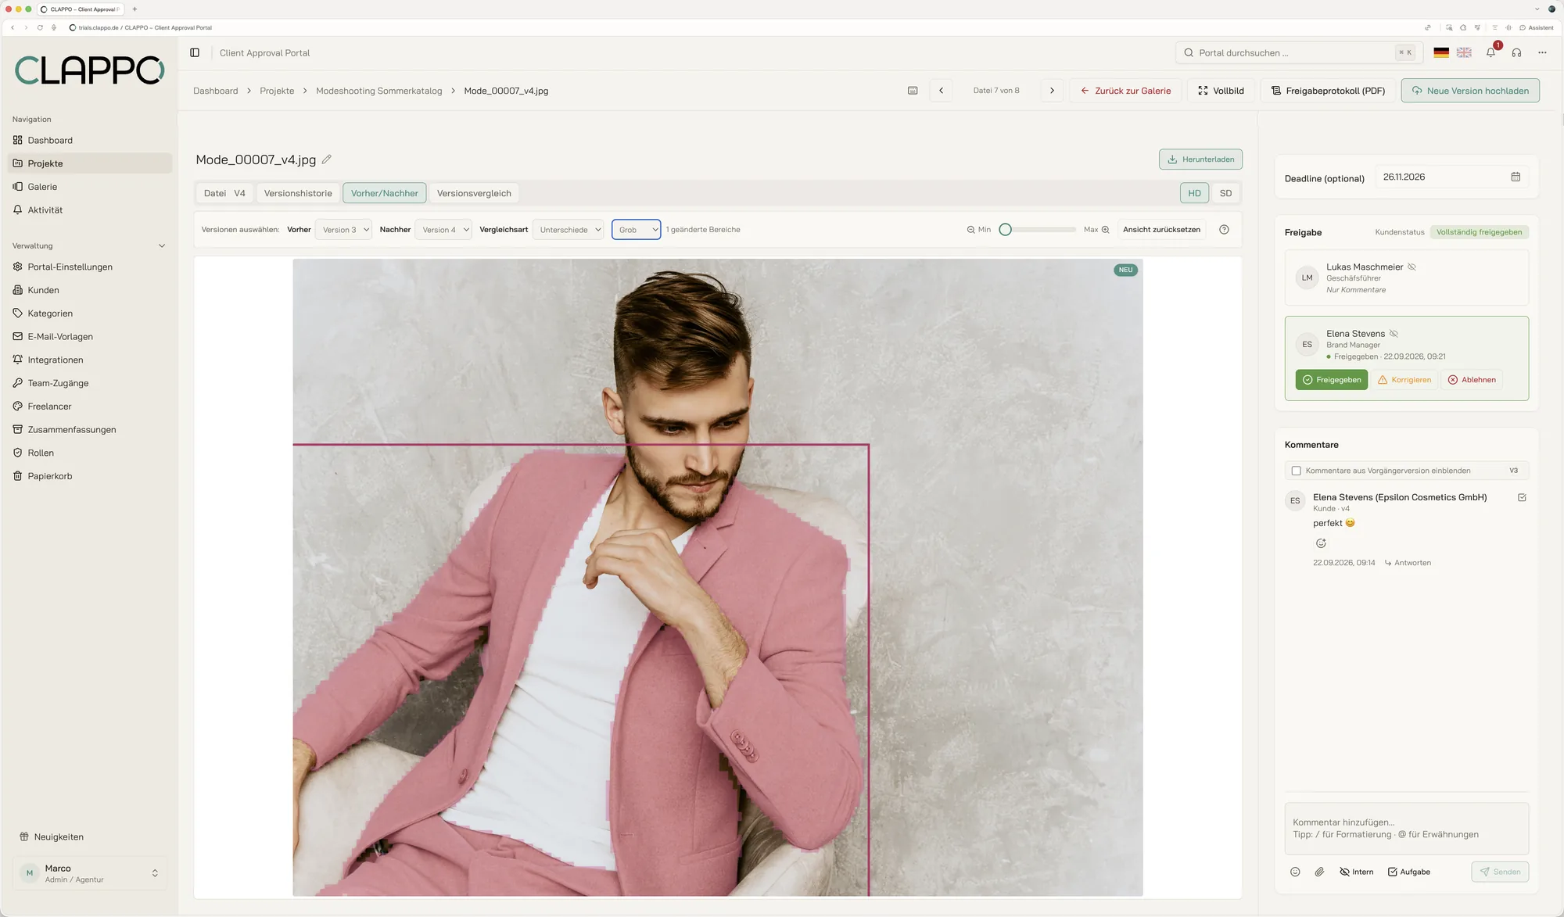Viewport: 1564px width, 917px height.
Task: Toggle the sidebar panel icon
Action: 195,52
